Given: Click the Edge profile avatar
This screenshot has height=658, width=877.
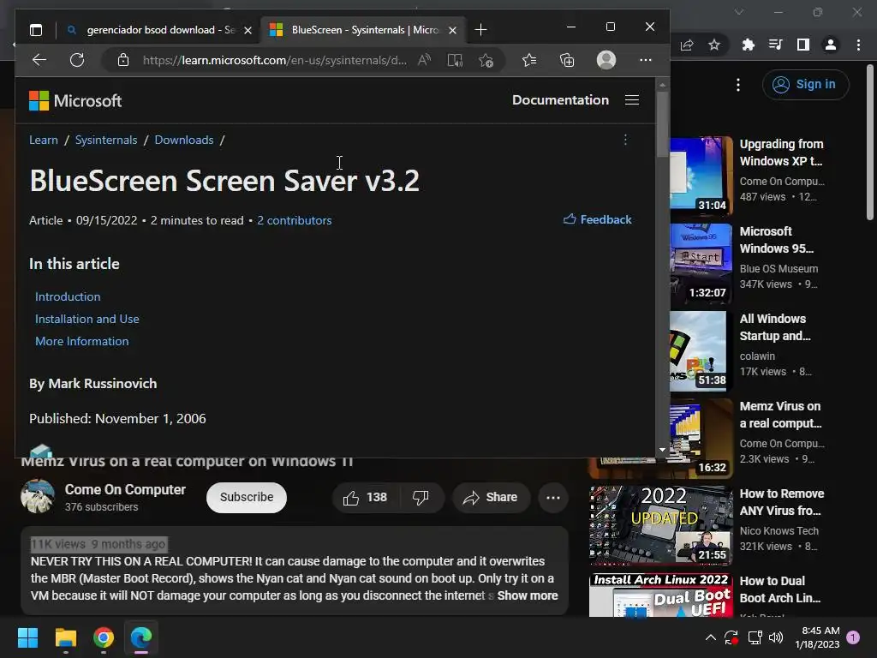Looking at the screenshot, I should pyautogui.click(x=606, y=60).
